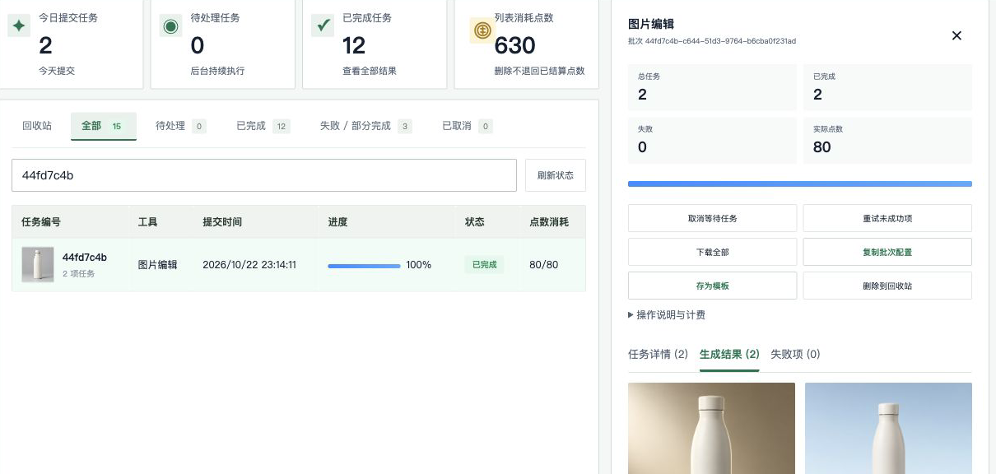Switch to the 待处理 tab

point(180,126)
